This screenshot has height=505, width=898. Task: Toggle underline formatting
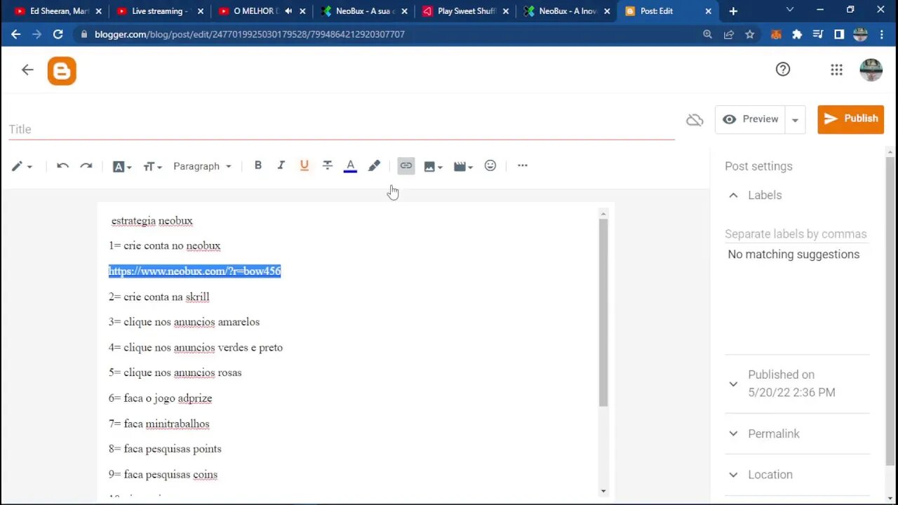click(x=304, y=166)
